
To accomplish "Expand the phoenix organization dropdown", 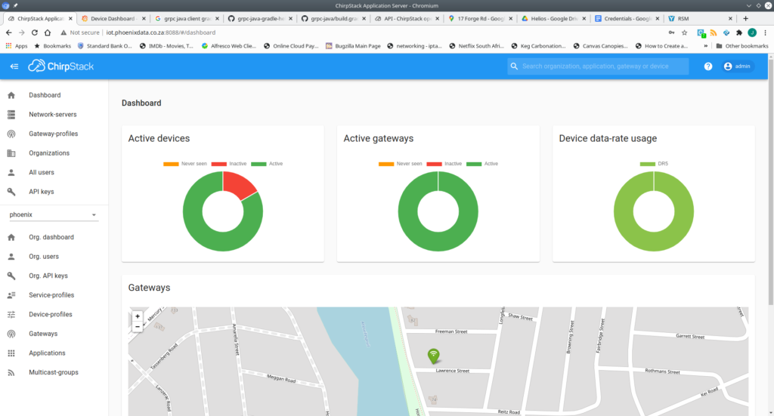I will tap(54, 214).
